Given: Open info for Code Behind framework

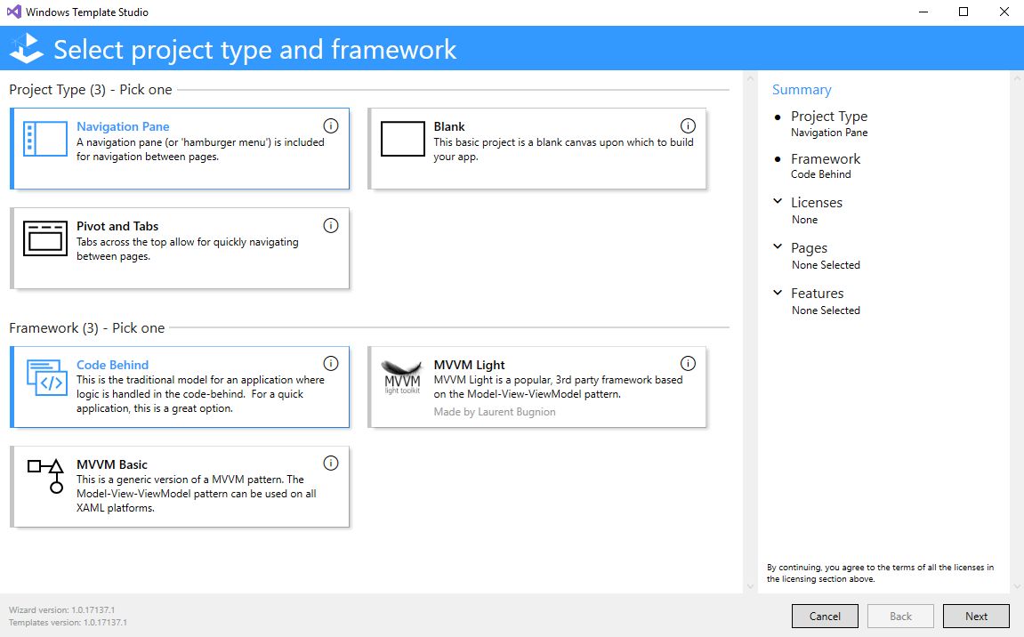Looking at the screenshot, I should pos(331,363).
